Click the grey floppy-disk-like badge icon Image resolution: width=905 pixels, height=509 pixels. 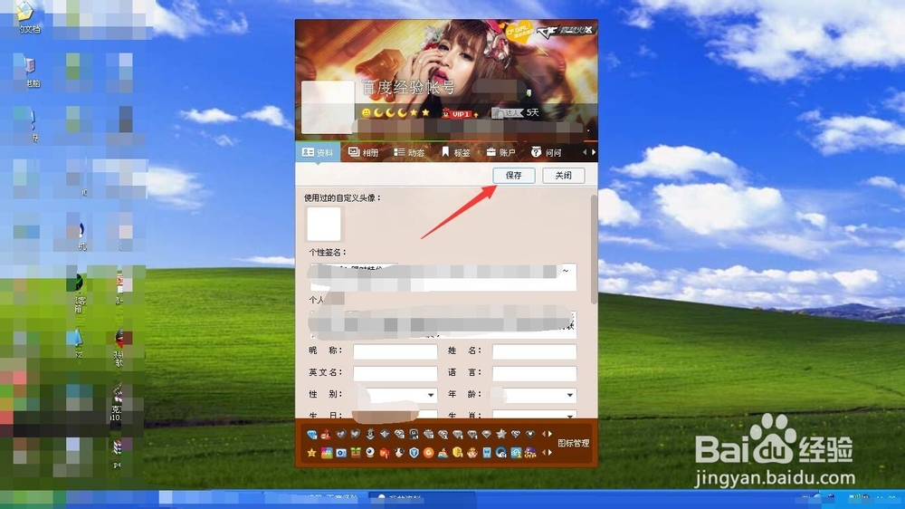414,434
